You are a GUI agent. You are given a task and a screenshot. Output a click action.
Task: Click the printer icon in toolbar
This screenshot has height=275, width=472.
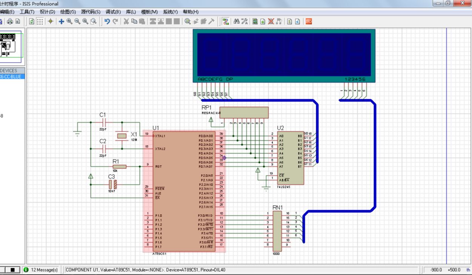pos(10,22)
